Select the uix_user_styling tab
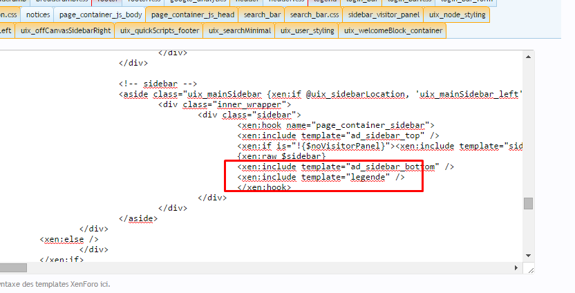 (310, 30)
